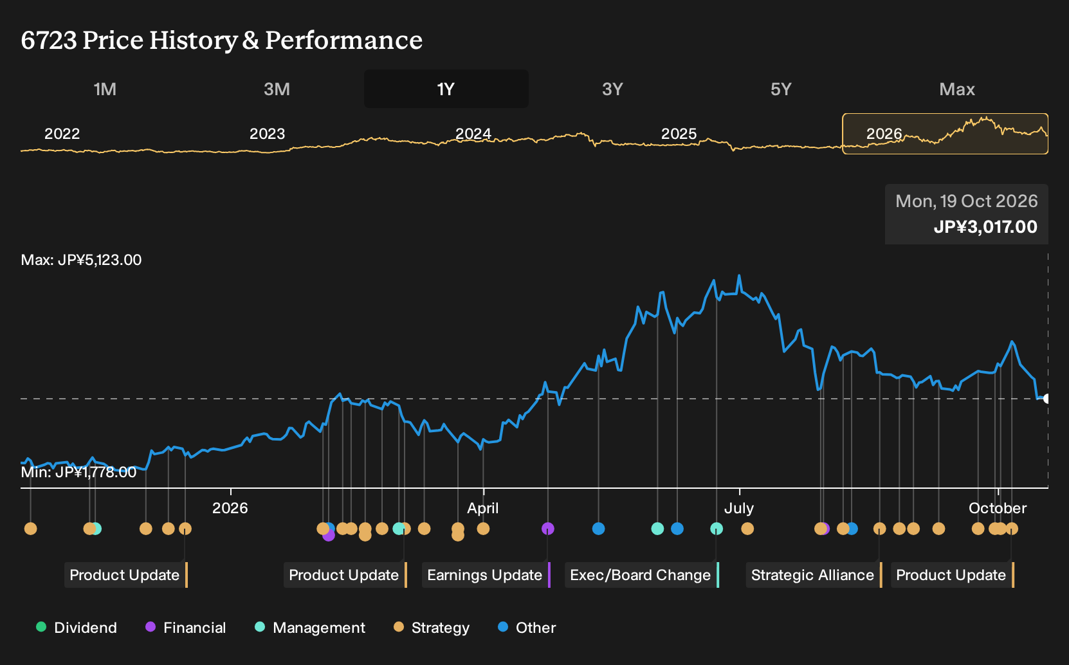Screen dimensions: 1069x665
Task: Toggle Strategy events in the legend
Action: (432, 628)
